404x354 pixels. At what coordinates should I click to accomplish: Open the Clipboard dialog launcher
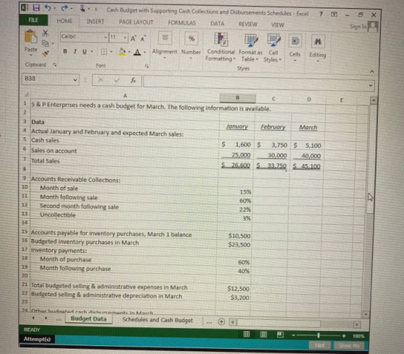(x=55, y=64)
